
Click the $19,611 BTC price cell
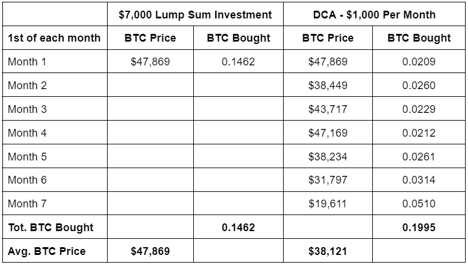328,204
